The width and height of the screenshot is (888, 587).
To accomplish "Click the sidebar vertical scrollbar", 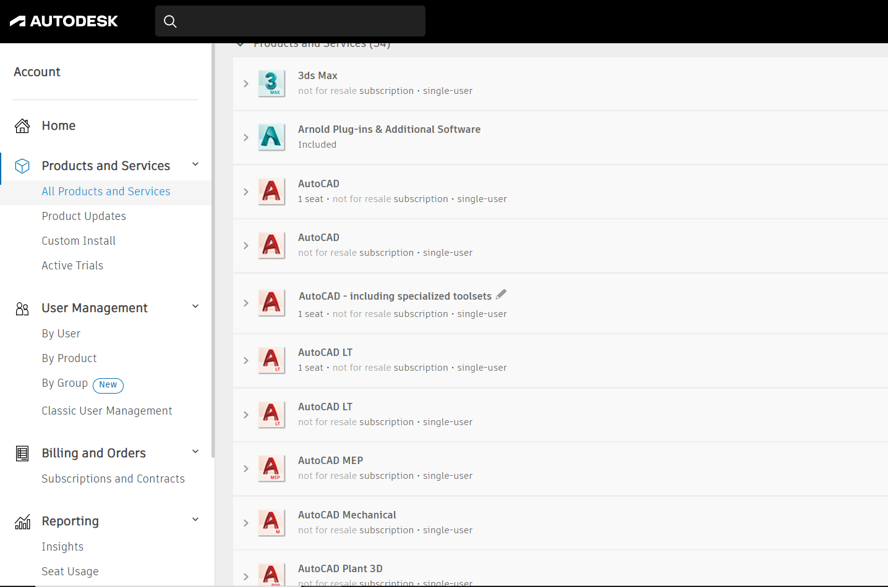I will pos(213,250).
